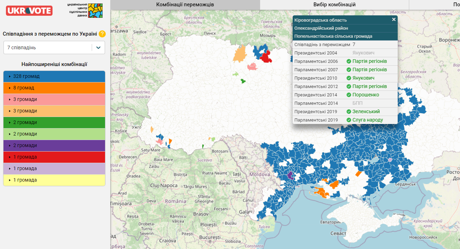460x249 pixels.
Task: Expand the red 1 громада combination
Action: pos(54,157)
